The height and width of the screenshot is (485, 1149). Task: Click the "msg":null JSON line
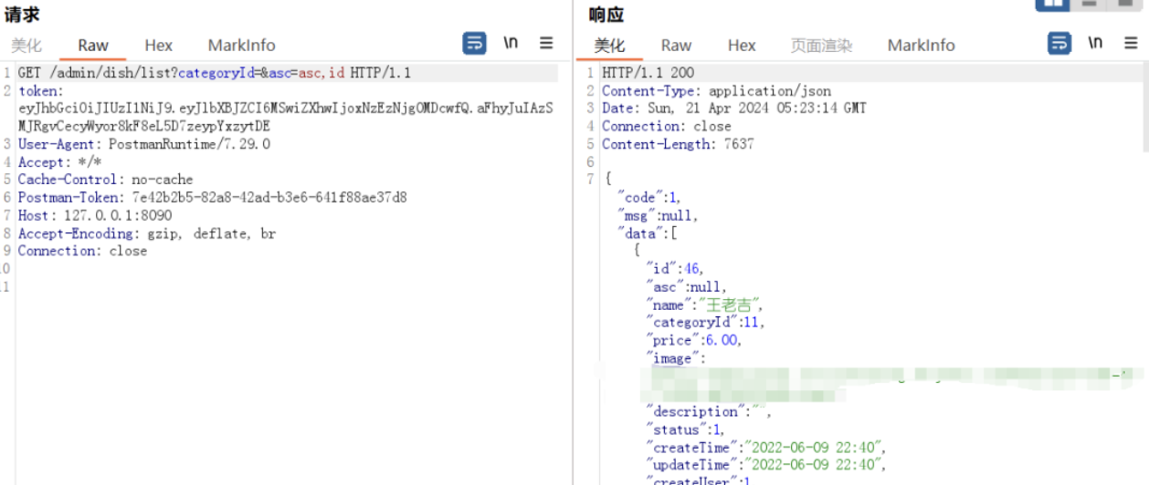pos(658,216)
